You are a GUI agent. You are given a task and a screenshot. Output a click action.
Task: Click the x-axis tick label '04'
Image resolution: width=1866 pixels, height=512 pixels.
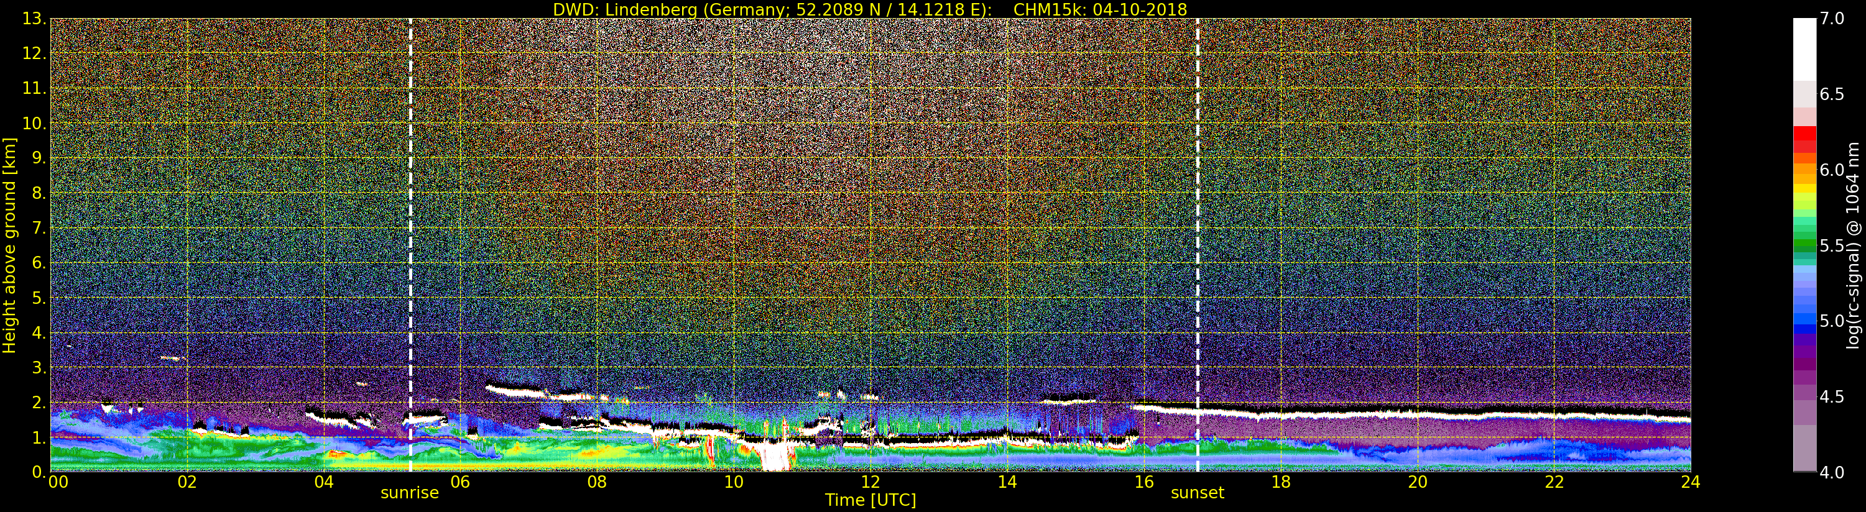click(x=324, y=482)
